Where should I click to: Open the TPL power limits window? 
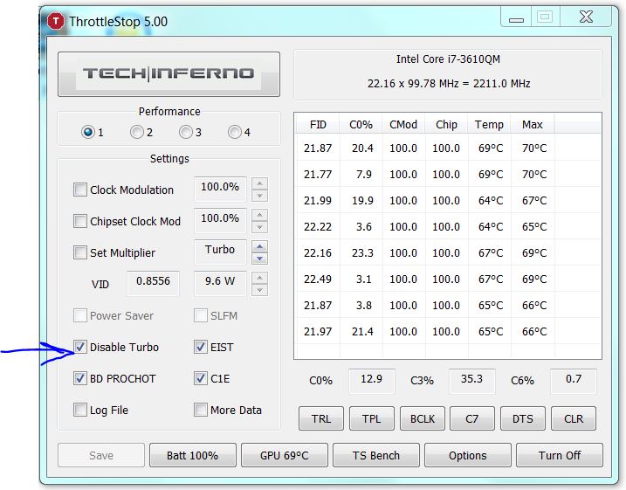coord(372,418)
